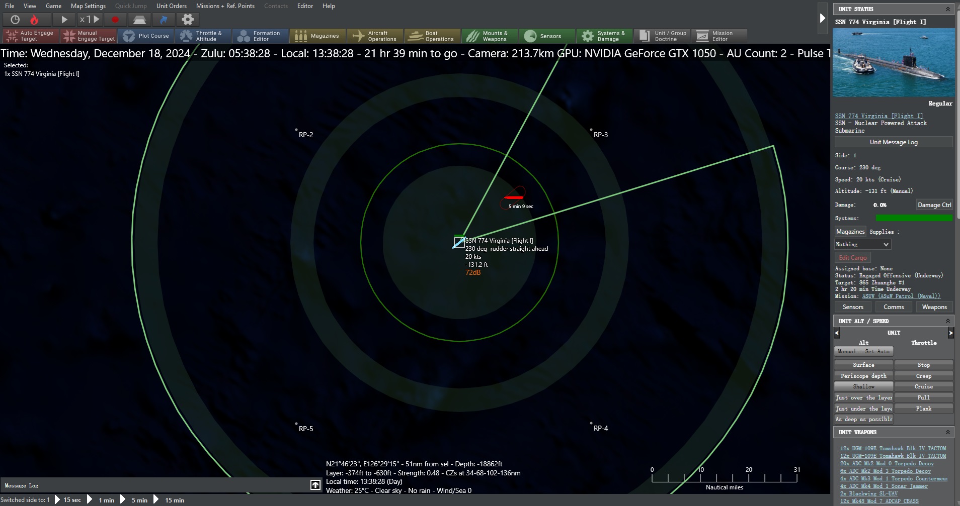Open the Magazines window
This screenshot has height=506, width=960.
318,36
